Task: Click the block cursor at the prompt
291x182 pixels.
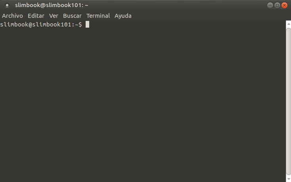Action: pyautogui.click(x=88, y=24)
